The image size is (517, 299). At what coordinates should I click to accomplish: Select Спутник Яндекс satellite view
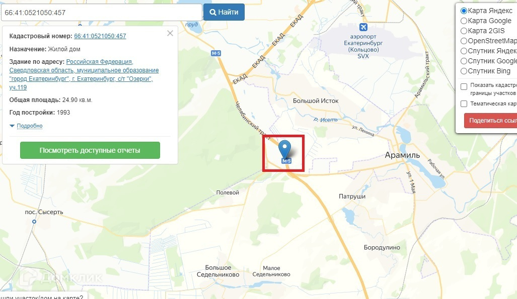pos(464,51)
